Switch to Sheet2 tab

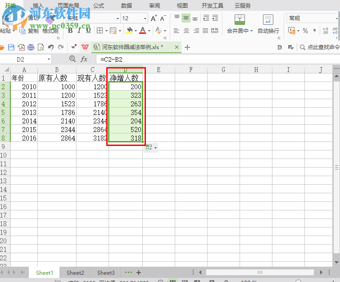tap(75, 273)
